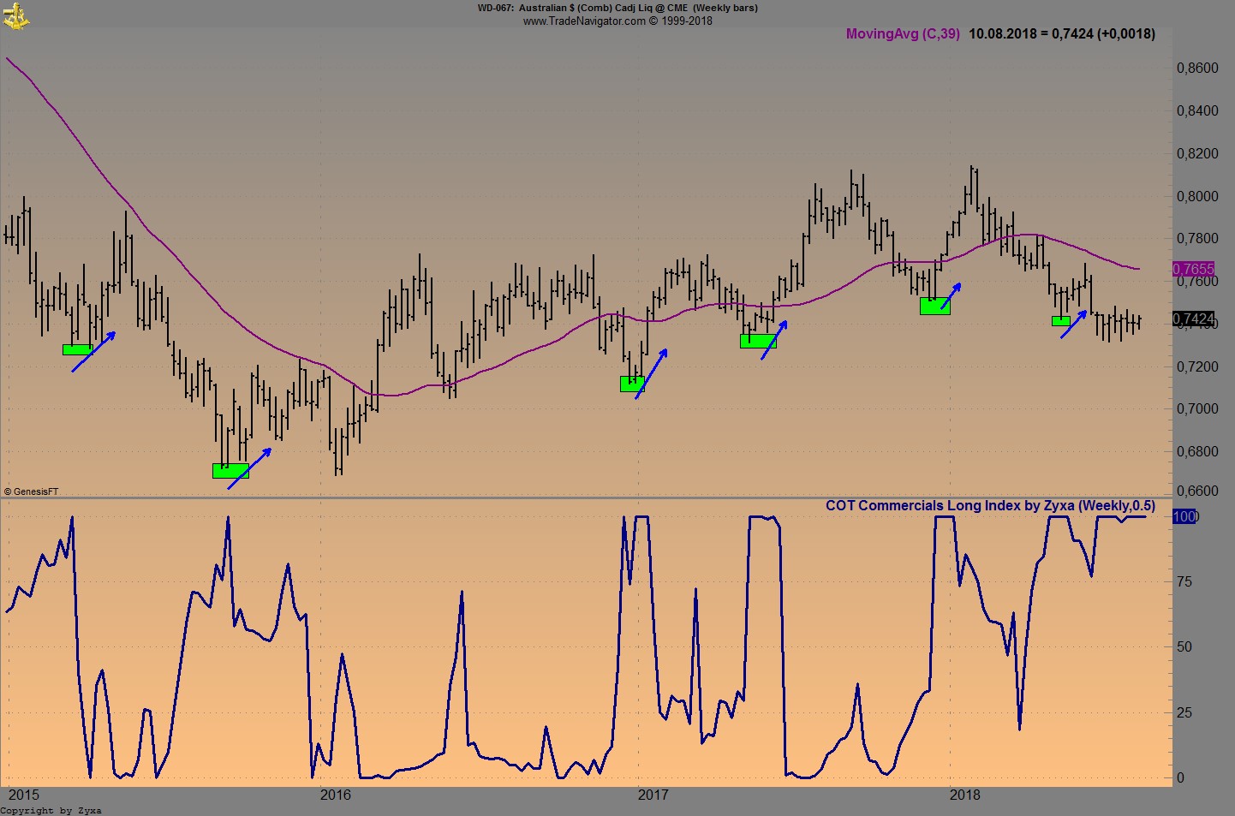The image size is (1235, 816).
Task: Click the 0,8000 price axis label
Action: pos(1197,196)
